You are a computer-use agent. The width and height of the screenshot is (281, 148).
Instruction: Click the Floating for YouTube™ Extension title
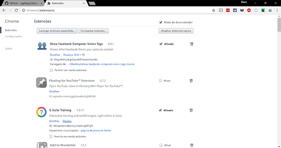[x=72, y=80]
